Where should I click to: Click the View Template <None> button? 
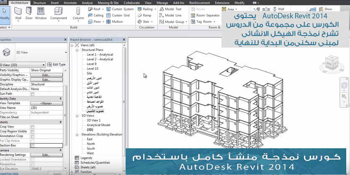pyautogui.click(x=46, y=103)
